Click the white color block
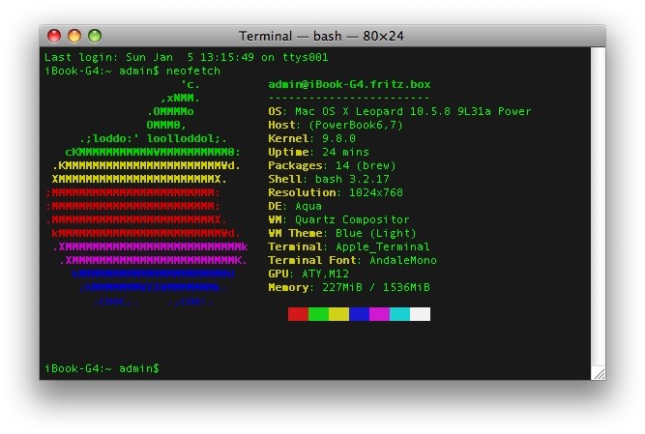Viewport: 645px width, 434px height. click(x=421, y=314)
